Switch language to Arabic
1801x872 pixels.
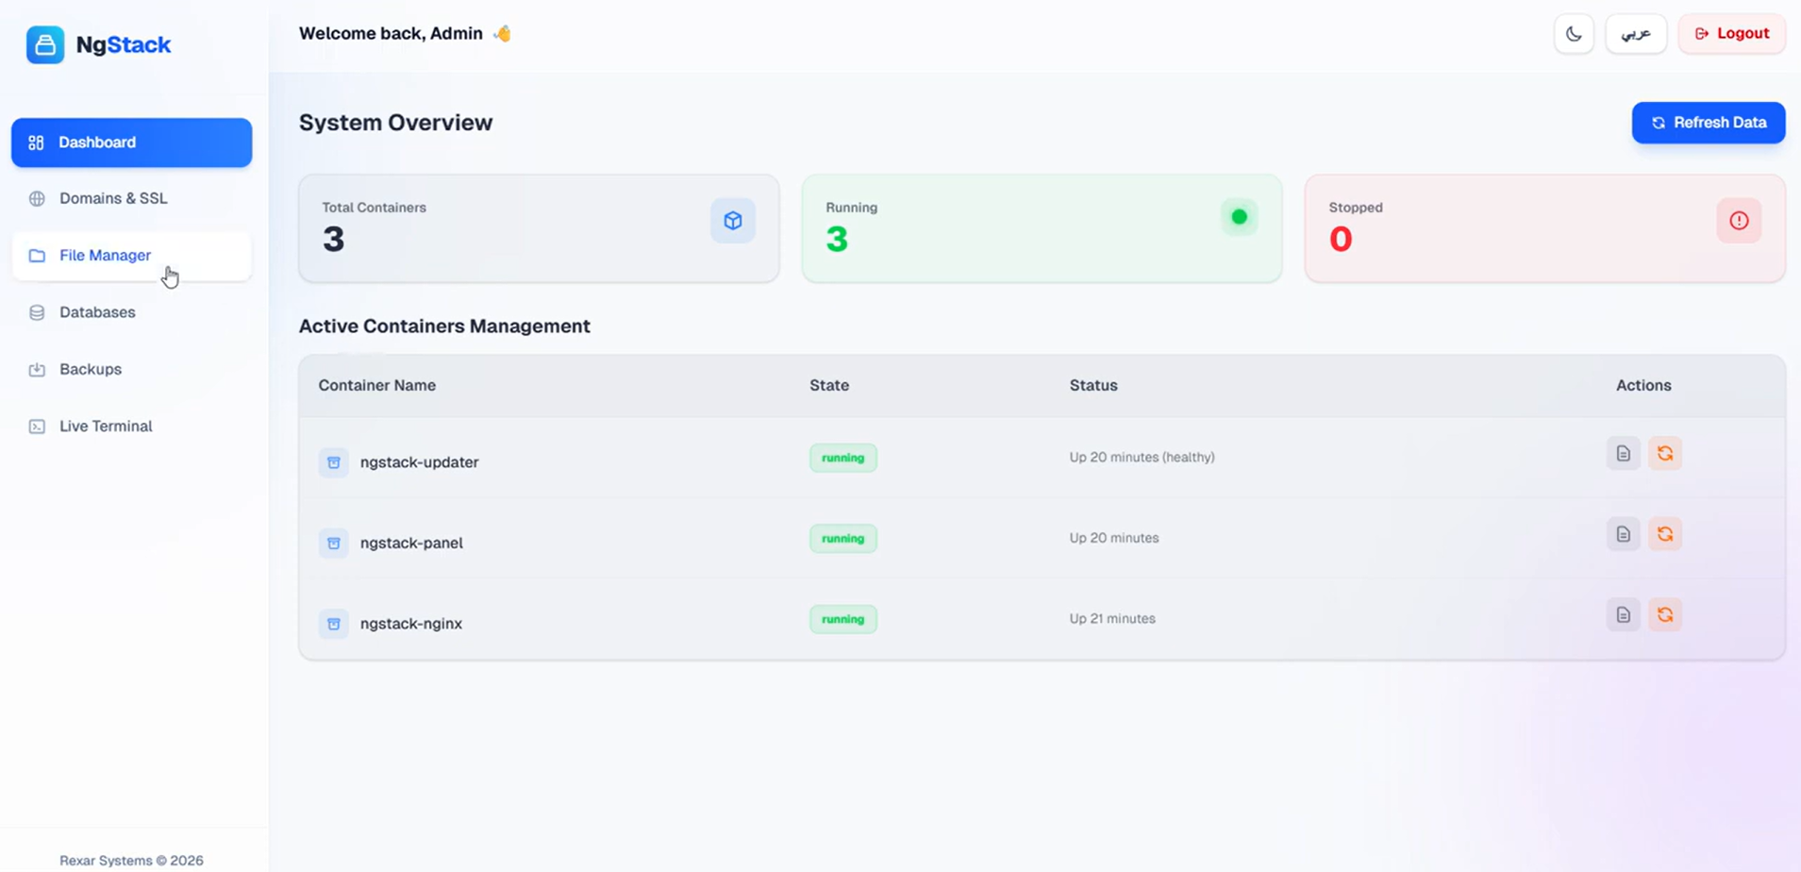click(x=1635, y=34)
